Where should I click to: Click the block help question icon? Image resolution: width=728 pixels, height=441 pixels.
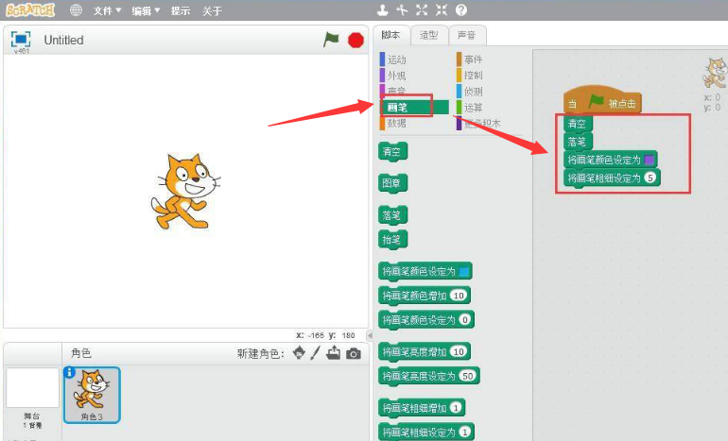tap(461, 9)
